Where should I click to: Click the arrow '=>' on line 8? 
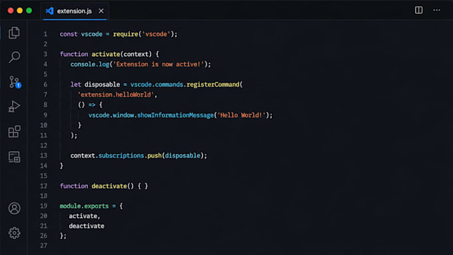pyautogui.click(x=92, y=105)
